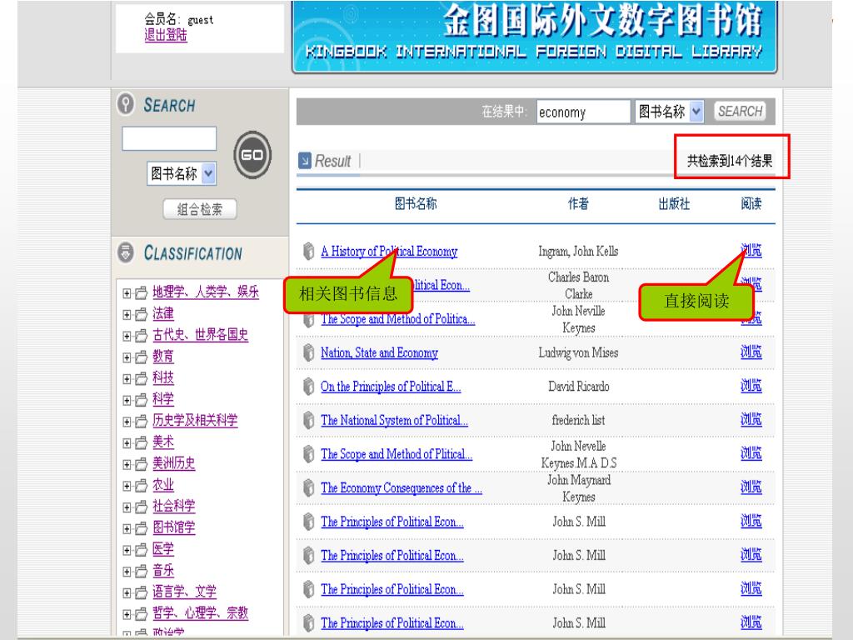This screenshot has height=640, width=853.
Task: Open The Economy Consequences of the...
Action: coord(402,487)
